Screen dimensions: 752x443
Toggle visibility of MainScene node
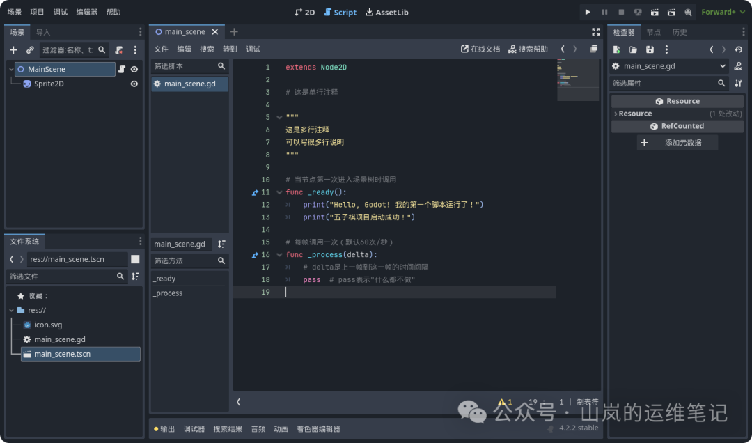(x=134, y=70)
